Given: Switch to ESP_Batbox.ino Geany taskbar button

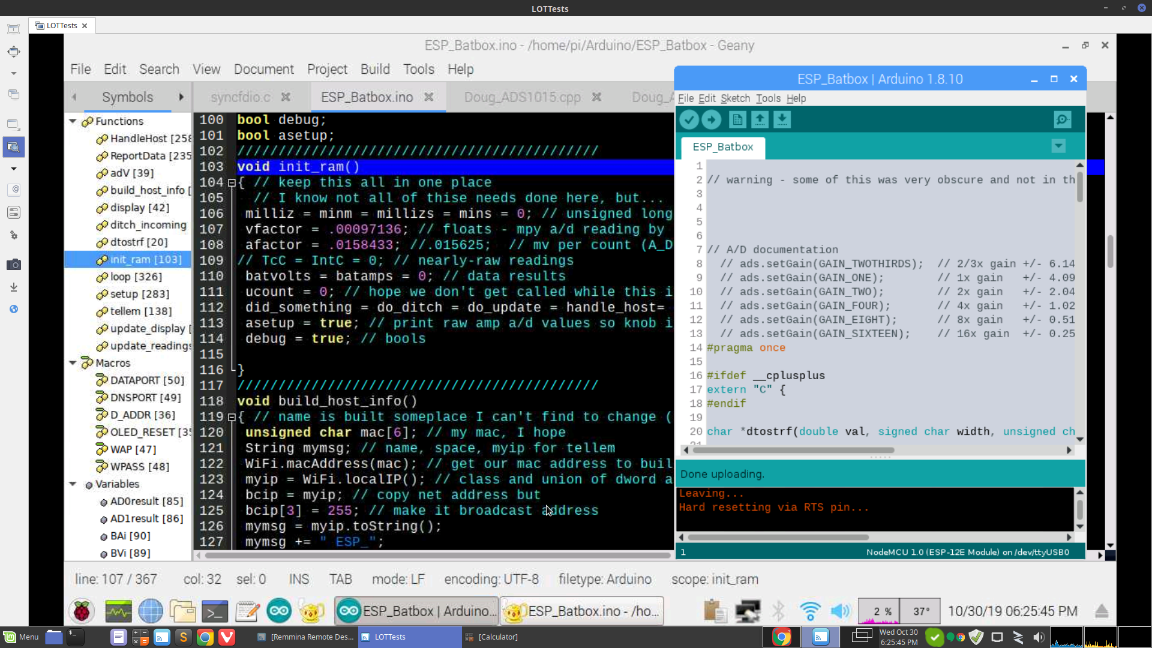Looking at the screenshot, I should tap(582, 611).
